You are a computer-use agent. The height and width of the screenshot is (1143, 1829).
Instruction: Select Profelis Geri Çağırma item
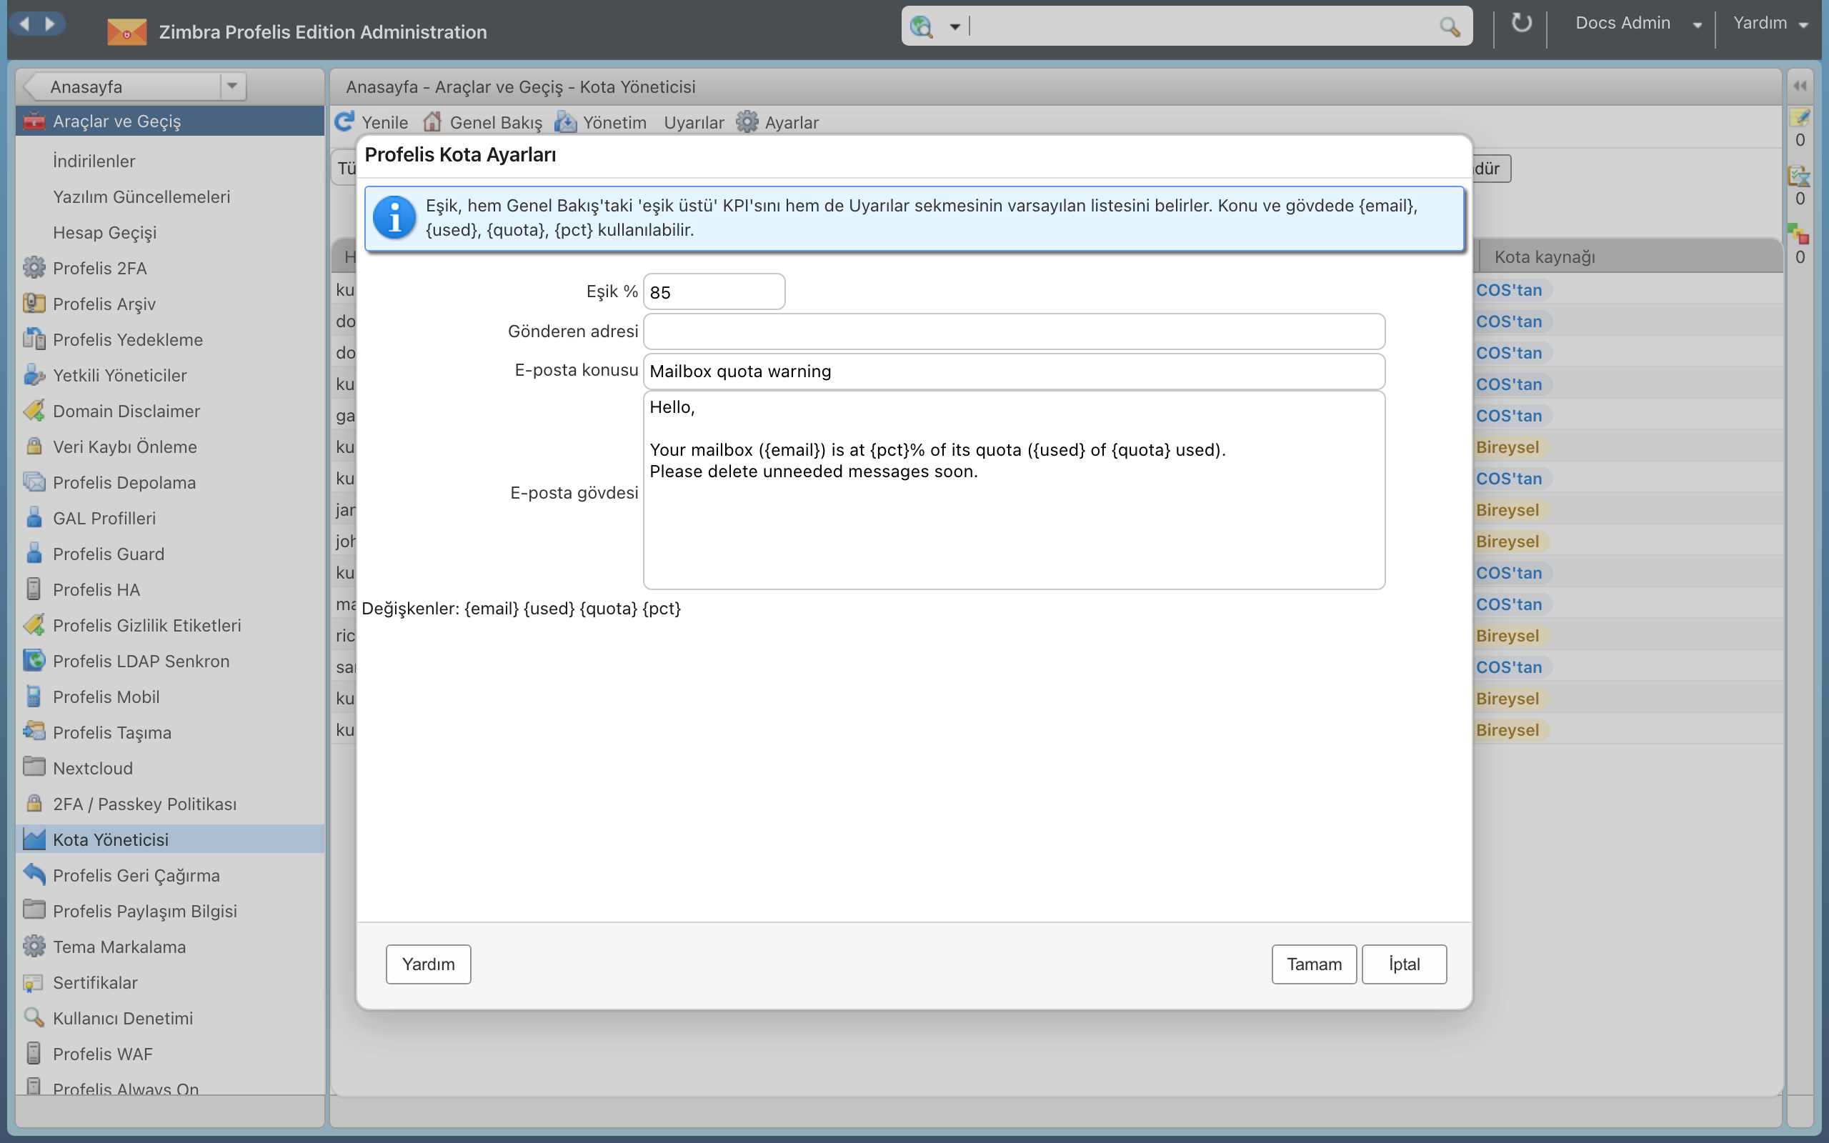(x=171, y=875)
